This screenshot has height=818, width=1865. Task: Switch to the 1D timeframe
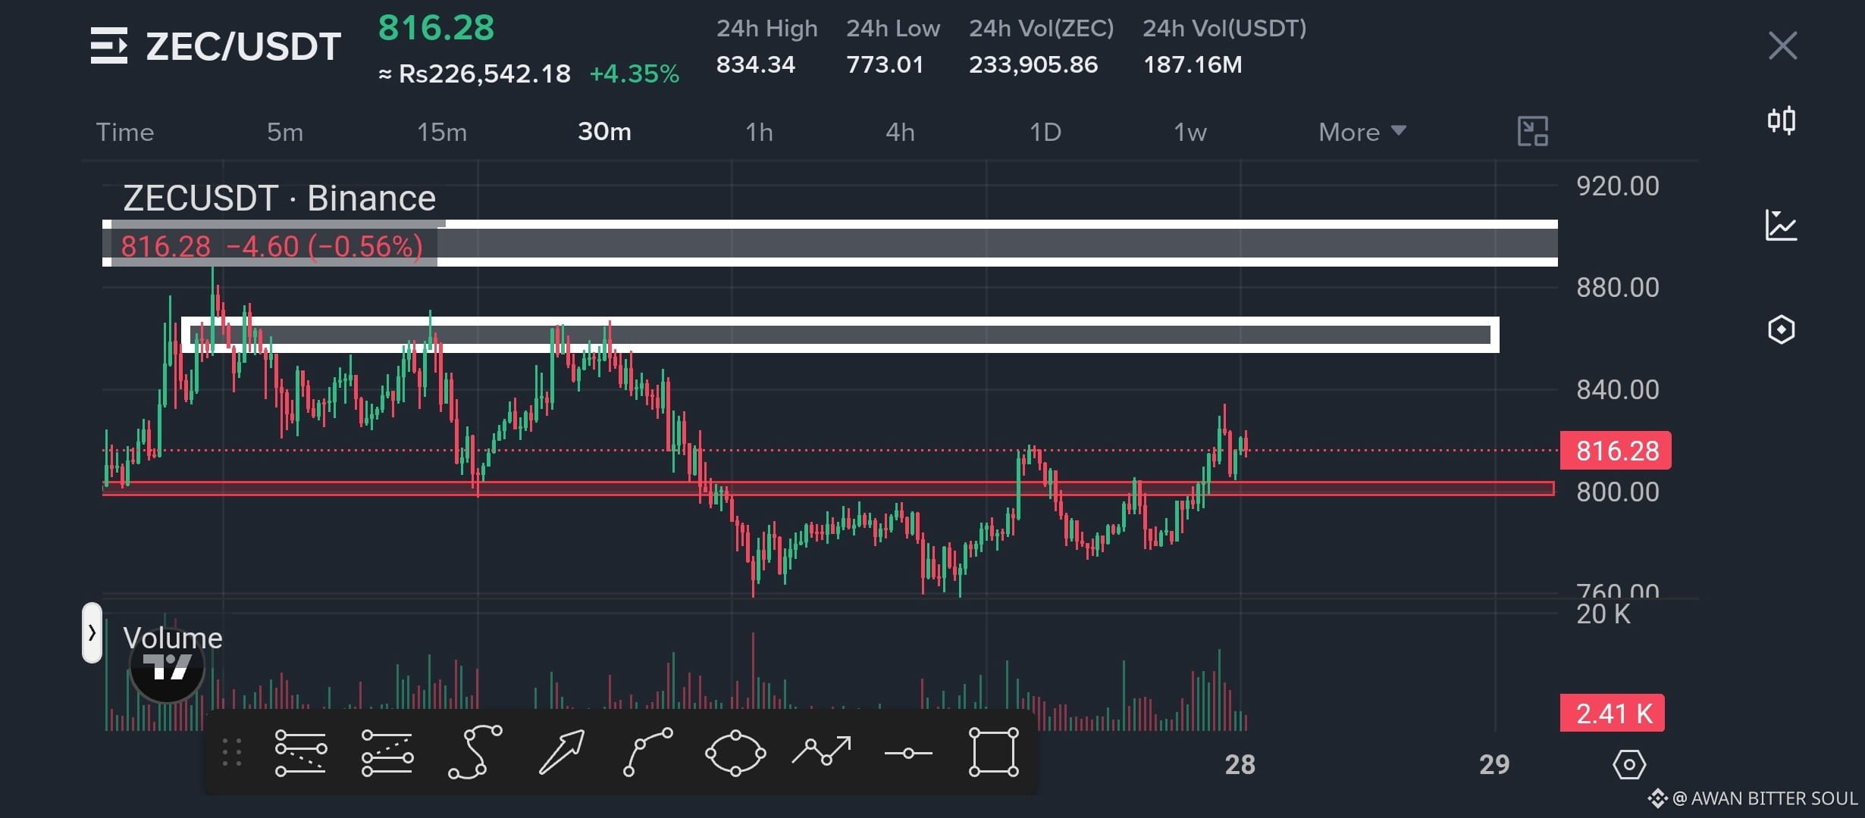pyautogui.click(x=1045, y=132)
